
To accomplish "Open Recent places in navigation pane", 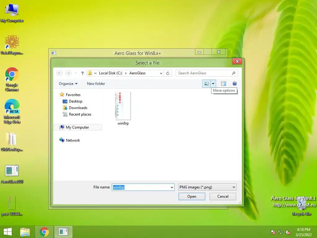I will pyautogui.click(x=77, y=114).
